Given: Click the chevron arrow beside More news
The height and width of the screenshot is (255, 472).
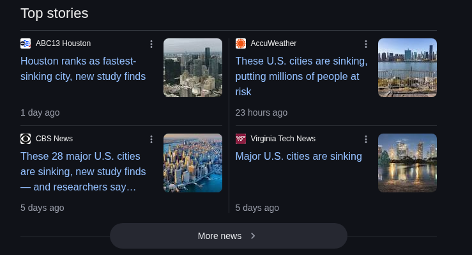Looking at the screenshot, I should 253,236.
